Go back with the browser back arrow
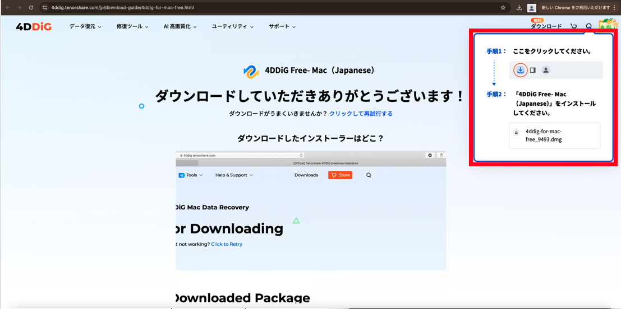This screenshot has width=621, height=309. (8, 7)
